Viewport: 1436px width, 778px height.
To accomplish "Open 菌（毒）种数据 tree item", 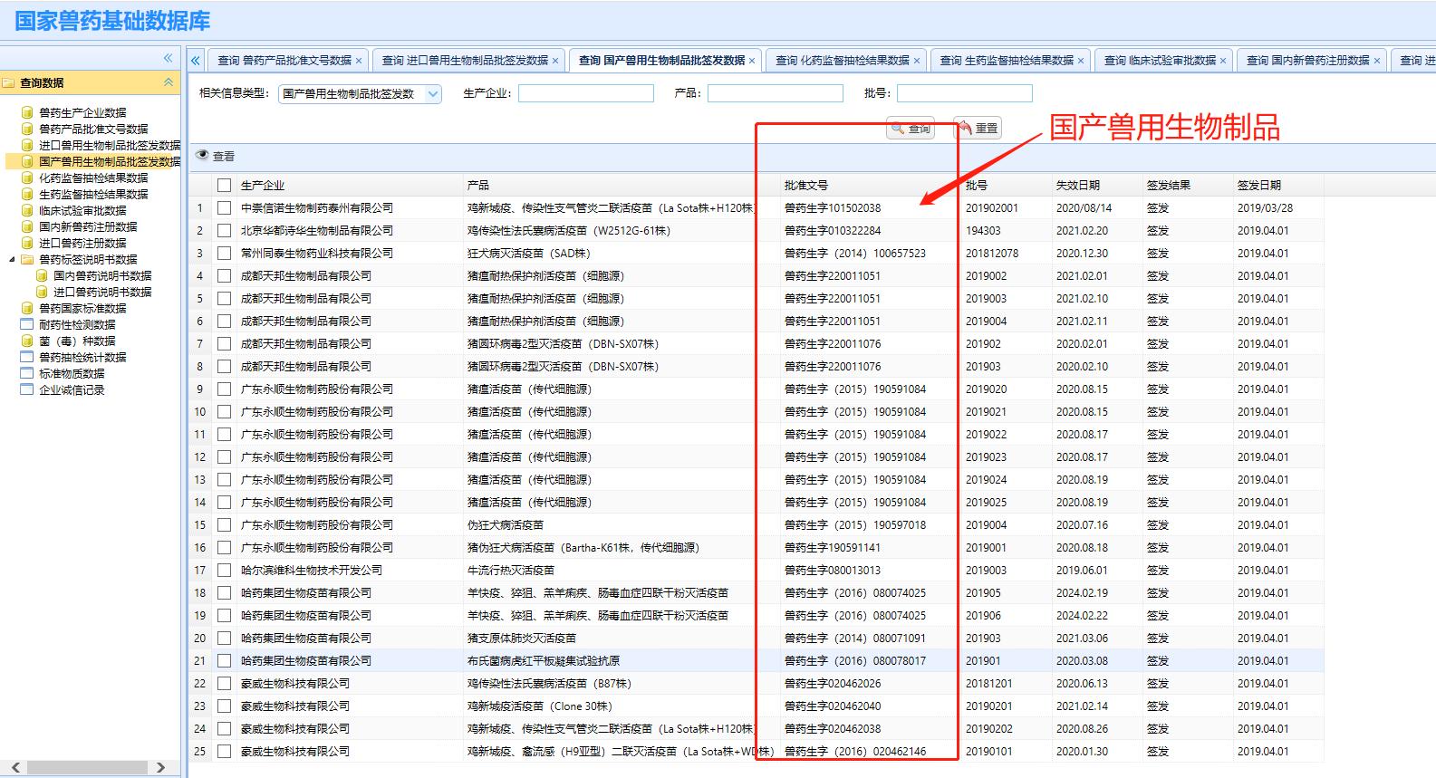I will click(x=77, y=341).
